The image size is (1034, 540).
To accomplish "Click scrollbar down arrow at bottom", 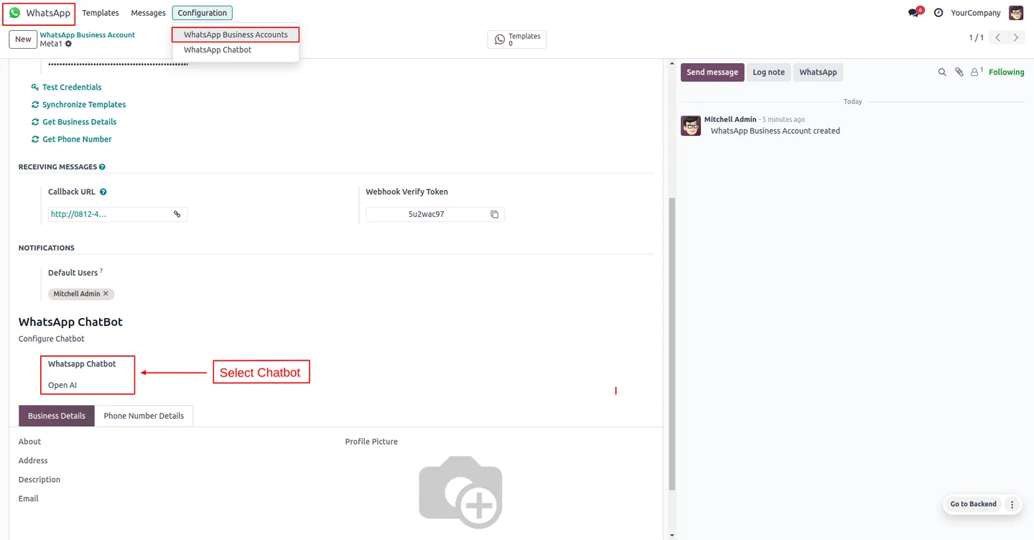I will pyautogui.click(x=672, y=535).
